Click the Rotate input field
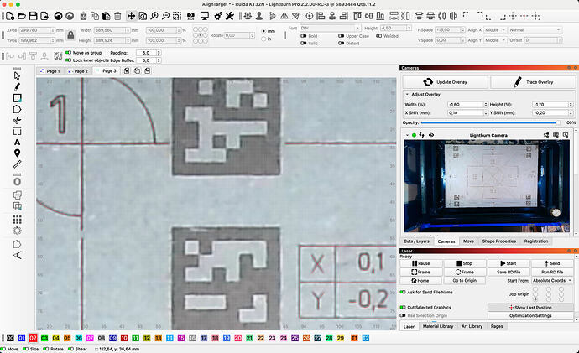The height and width of the screenshot is (353, 579). pyautogui.click(x=240, y=35)
